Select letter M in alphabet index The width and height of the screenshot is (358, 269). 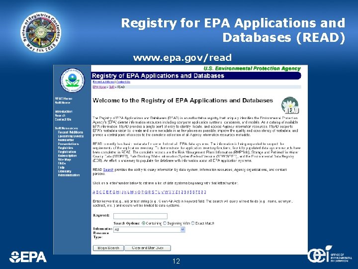(x=132, y=192)
